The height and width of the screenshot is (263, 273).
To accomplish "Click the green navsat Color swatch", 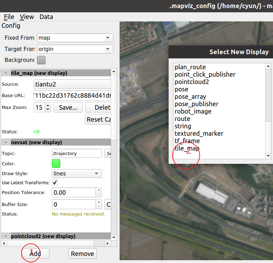I will pos(56,163).
